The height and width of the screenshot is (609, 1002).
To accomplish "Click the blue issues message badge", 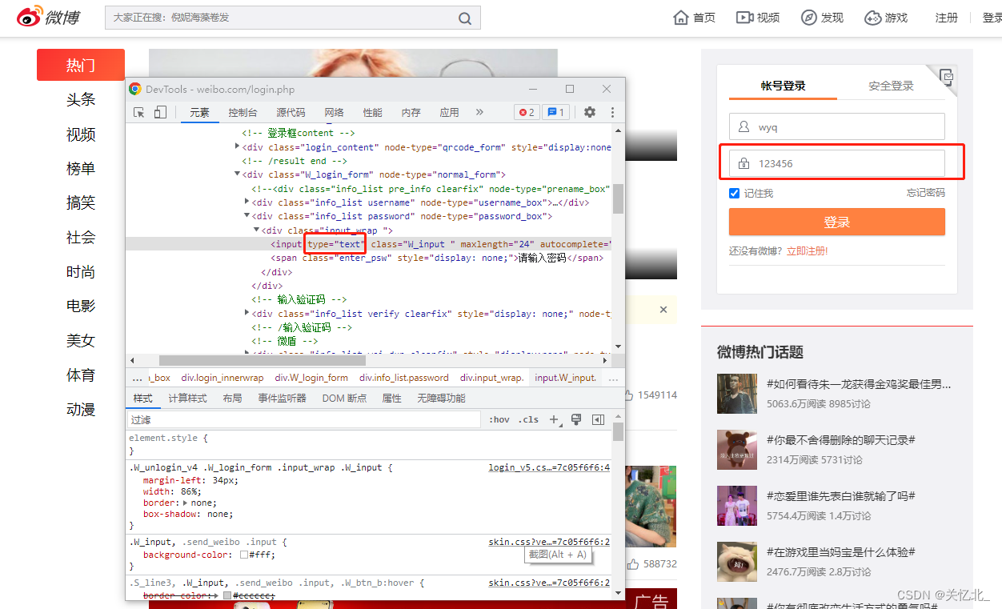I will [x=555, y=113].
